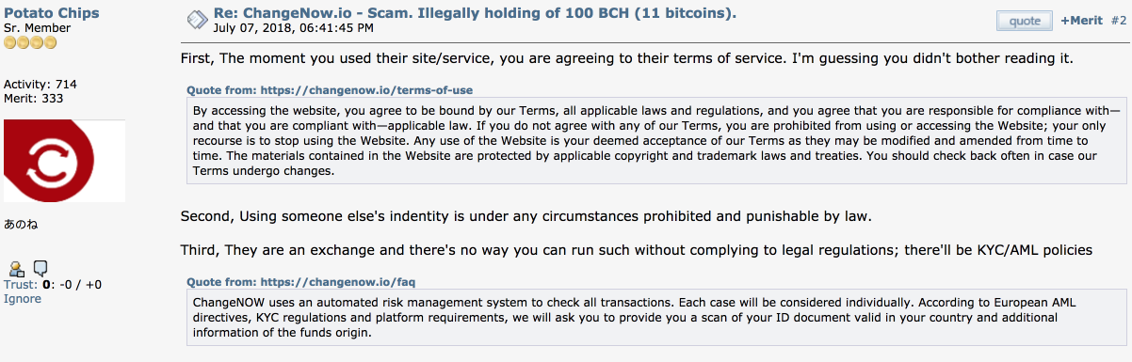Screen dimensions: 1132x362
Task: Click the post date July 07, 2018
Action: click(293, 27)
